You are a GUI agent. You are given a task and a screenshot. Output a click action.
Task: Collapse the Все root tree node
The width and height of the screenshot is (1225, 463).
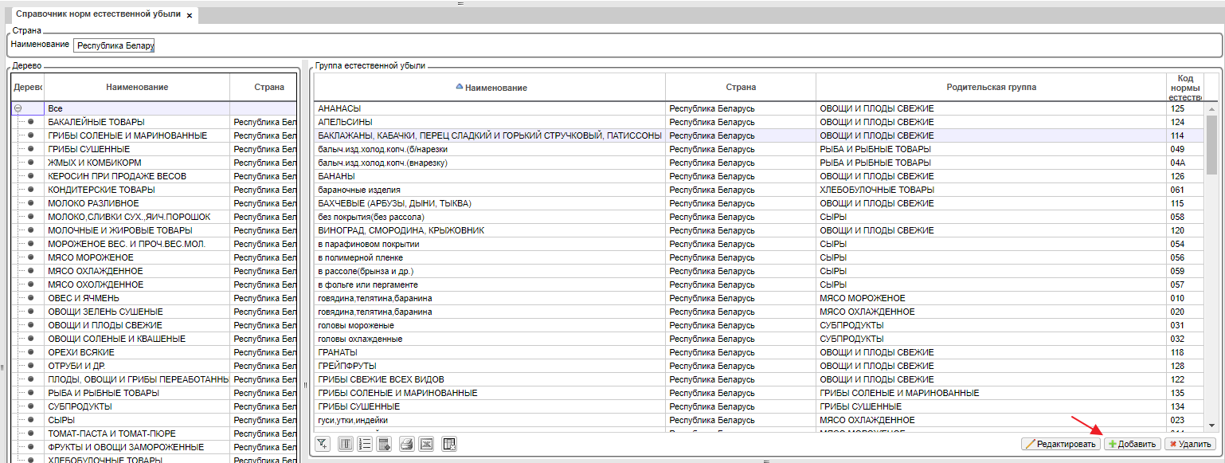(x=18, y=108)
